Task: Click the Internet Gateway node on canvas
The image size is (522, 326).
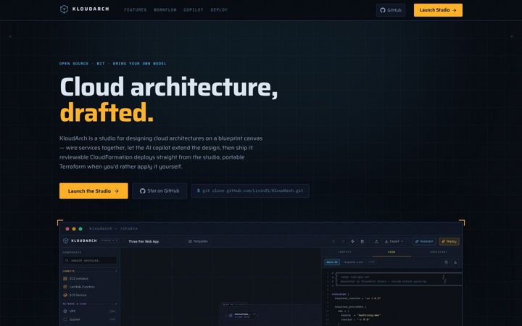Action: pyautogui.click(x=242, y=315)
